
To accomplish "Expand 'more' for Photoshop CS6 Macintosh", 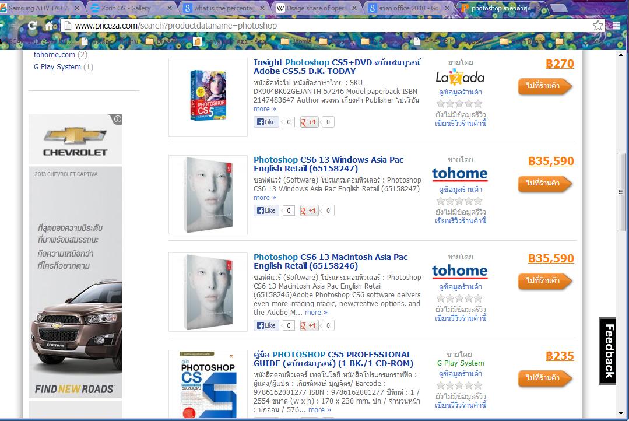I will 316,313.
